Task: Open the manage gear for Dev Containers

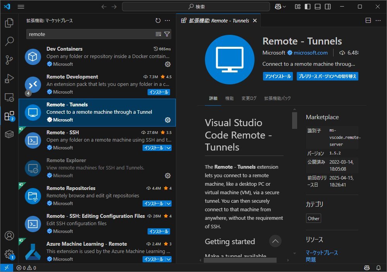Action: [168, 64]
